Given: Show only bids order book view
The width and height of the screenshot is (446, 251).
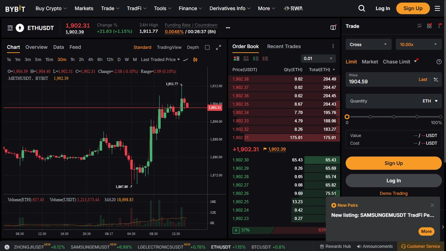Looking at the screenshot, I should [x=256, y=59].
